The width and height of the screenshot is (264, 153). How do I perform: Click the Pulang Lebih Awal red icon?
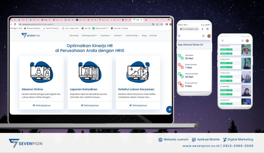[x=181, y=85]
